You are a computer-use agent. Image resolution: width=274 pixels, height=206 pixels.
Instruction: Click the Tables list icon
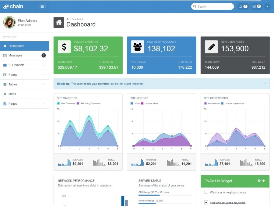coord(5,85)
